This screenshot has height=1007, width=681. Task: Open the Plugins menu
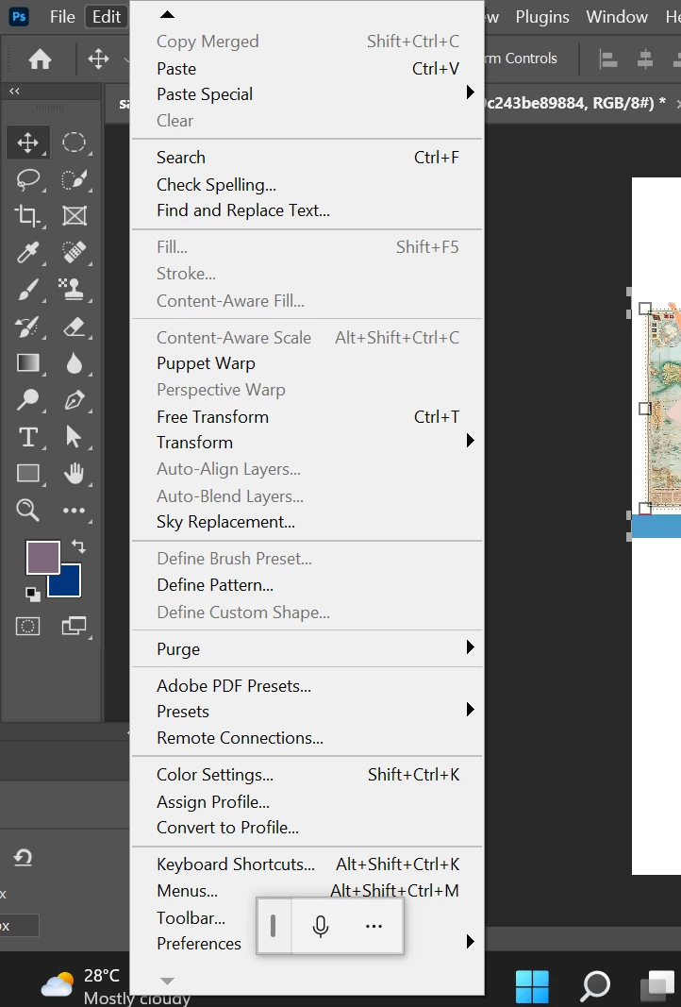(542, 17)
